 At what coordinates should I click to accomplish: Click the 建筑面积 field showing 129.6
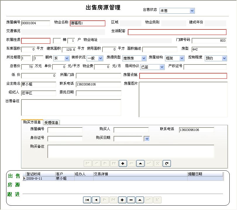pos(69,50)
